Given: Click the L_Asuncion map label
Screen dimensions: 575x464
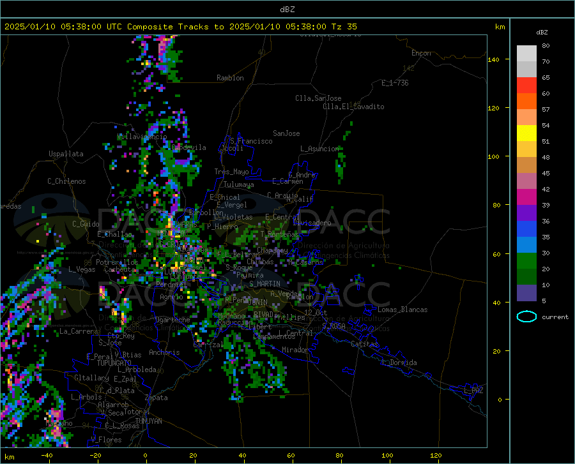Looking at the screenshot, I should (319, 149).
